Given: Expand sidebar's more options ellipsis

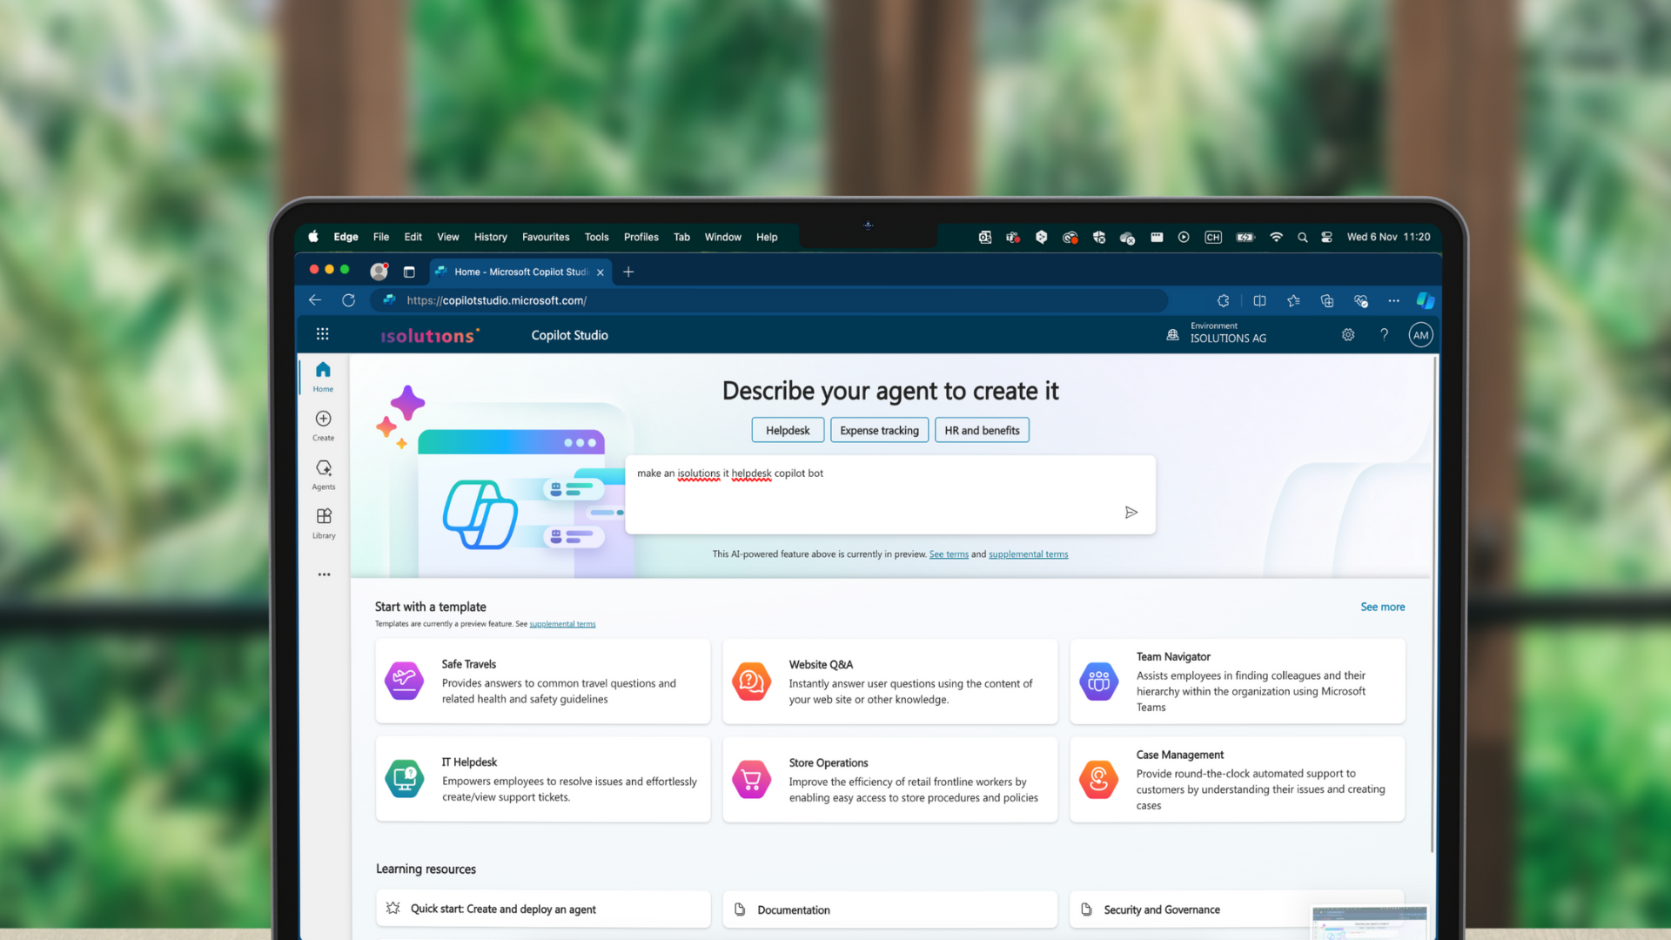Looking at the screenshot, I should coord(324,574).
